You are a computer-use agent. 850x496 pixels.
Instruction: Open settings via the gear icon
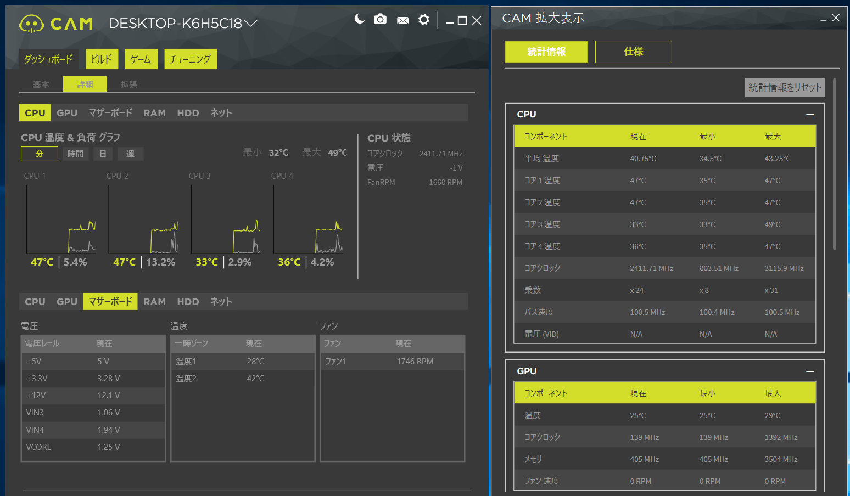click(x=423, y=20)
